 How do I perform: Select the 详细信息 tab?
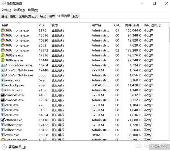pos(64,16)
